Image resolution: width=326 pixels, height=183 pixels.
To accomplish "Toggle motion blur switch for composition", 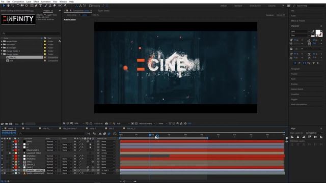I will [x=109, y=134].
